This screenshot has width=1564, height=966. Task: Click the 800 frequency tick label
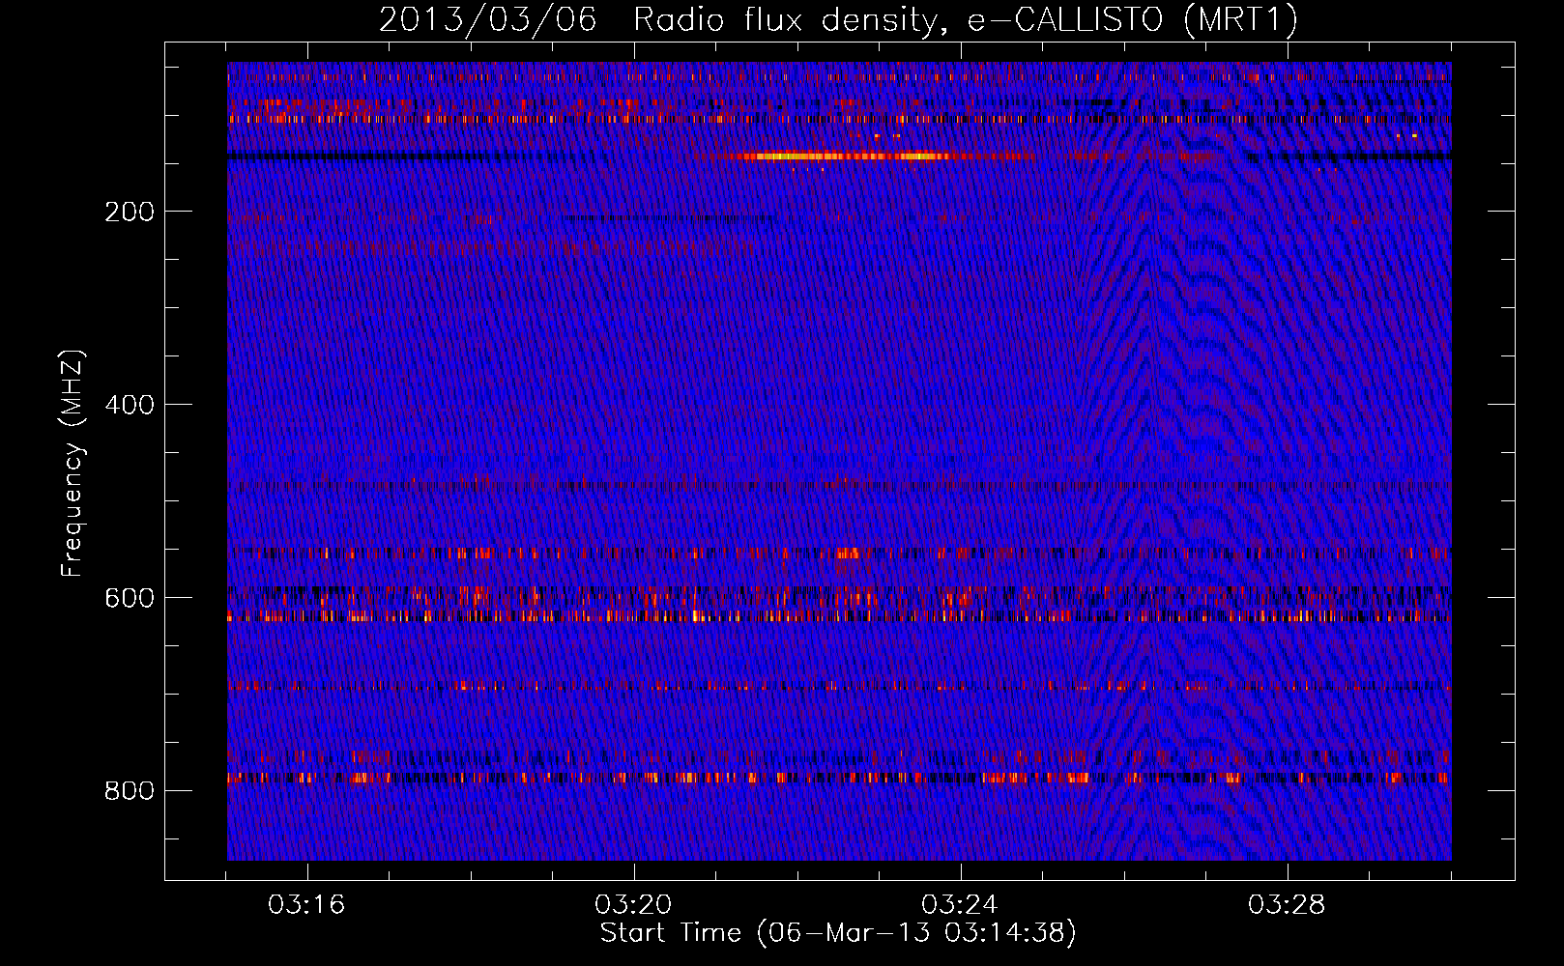(130, 791)
